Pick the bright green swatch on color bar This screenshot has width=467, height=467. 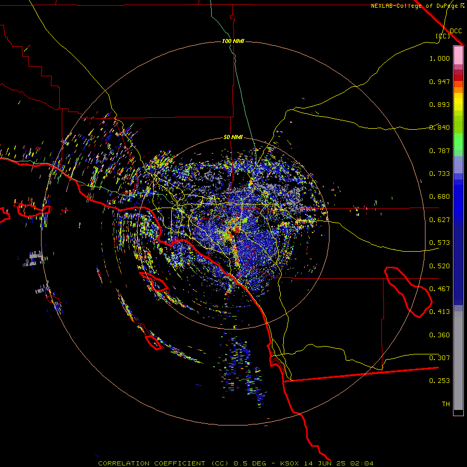pyautogui.click(x=458, y=142)
